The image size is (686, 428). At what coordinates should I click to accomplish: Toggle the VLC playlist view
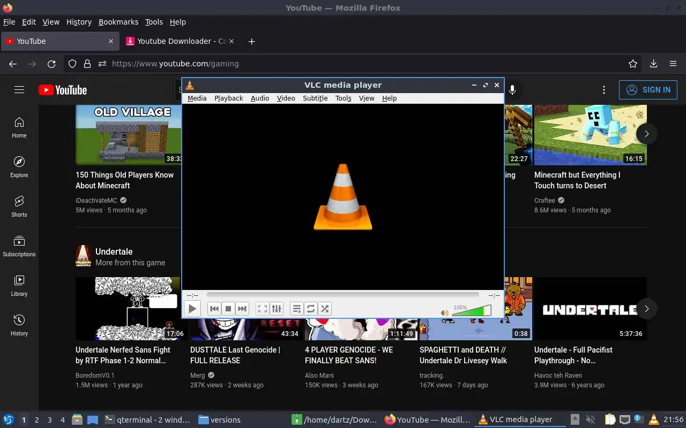[296, 309]
